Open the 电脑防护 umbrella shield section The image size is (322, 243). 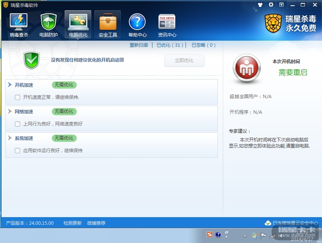pos(48,25)
